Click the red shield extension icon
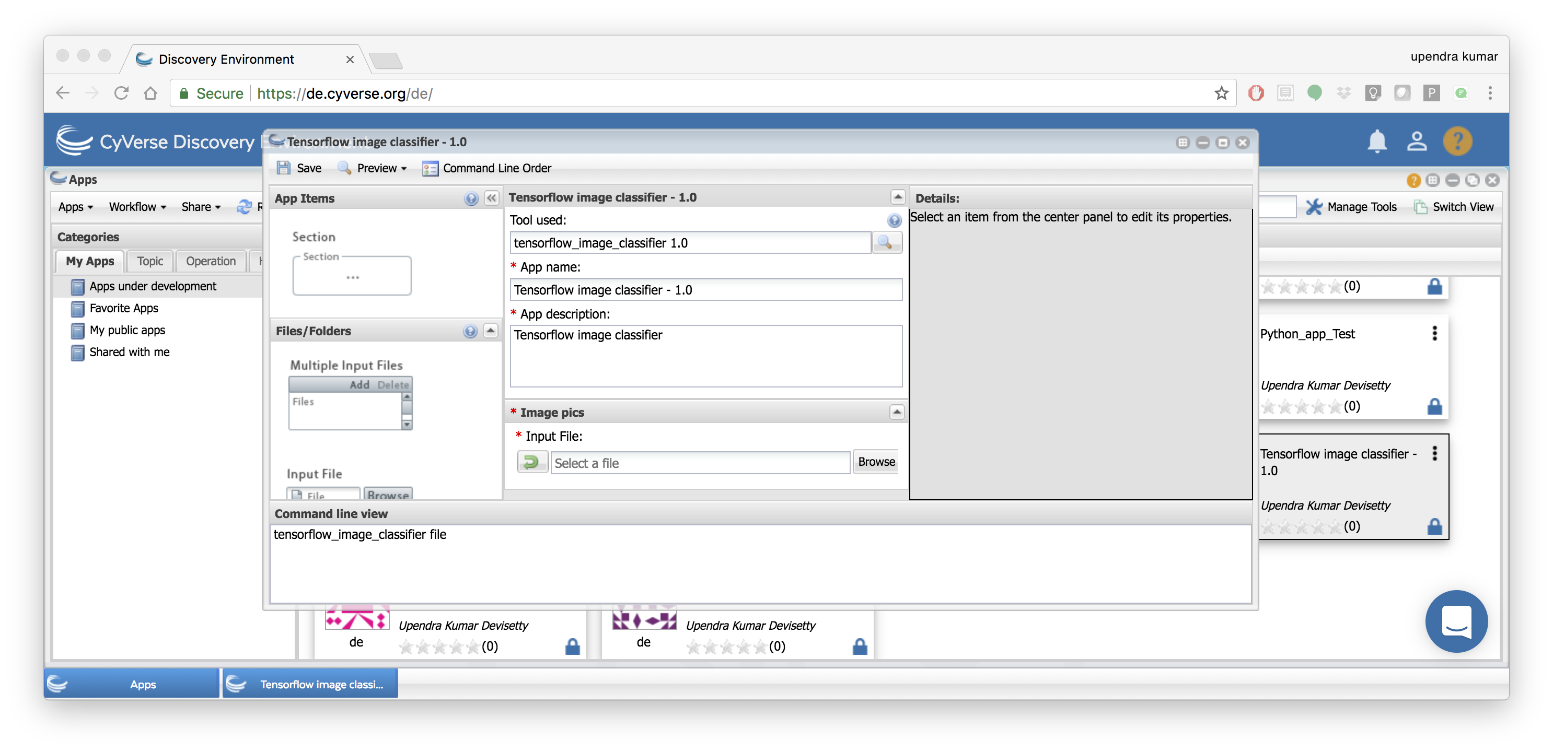 (x=1255, y=93)
